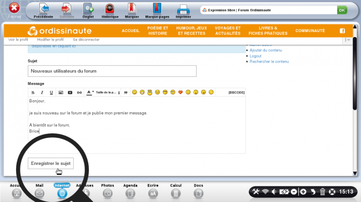Open the text color dropdown
Viewport: 361px width, 202px height.
point(90,92)
